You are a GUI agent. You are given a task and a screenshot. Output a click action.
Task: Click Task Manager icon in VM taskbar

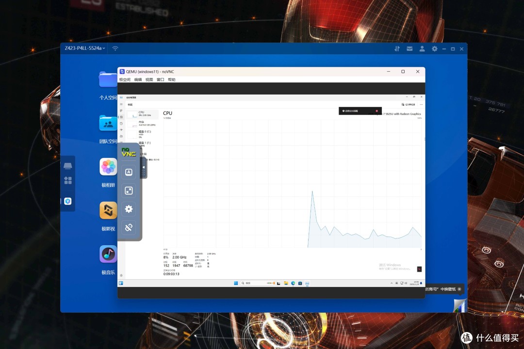click(x=307, y=283)
